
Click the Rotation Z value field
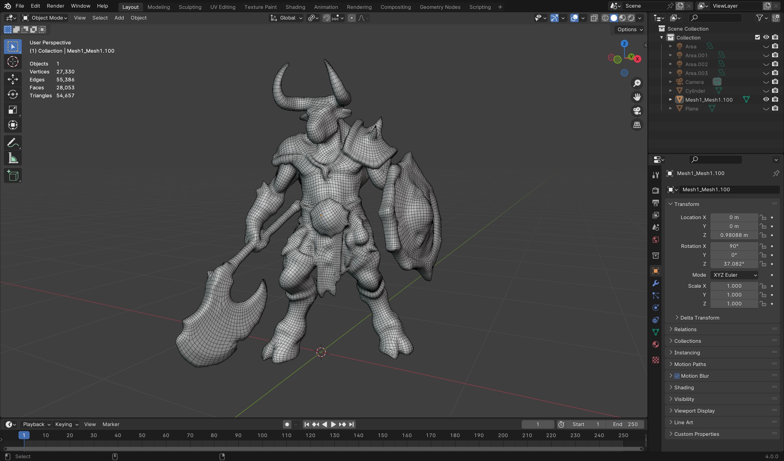(734, 264)
